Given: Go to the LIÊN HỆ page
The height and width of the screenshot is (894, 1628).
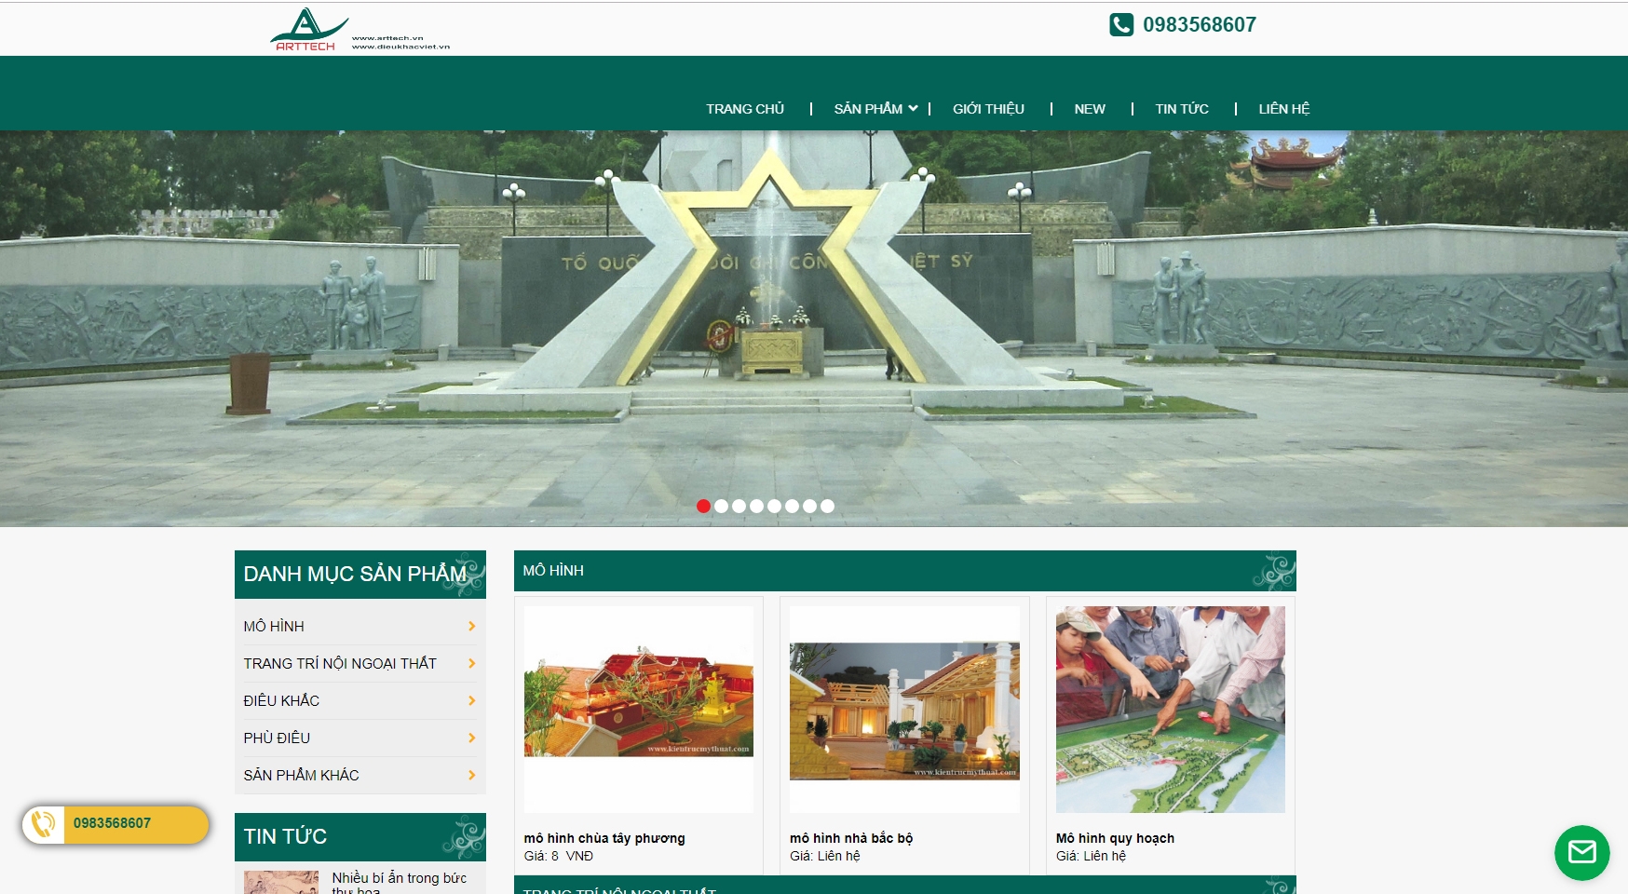Looking at the screenshot, I should tap(1284, 109).
